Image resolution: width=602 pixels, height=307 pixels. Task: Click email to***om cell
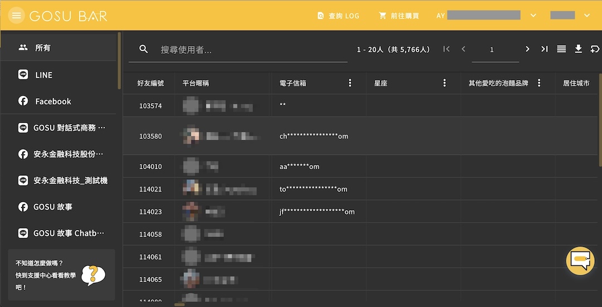(313, 189)
